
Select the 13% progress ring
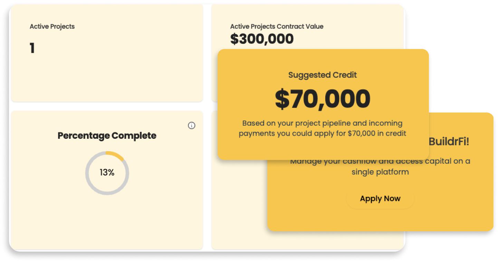click(x=107, y=173)
